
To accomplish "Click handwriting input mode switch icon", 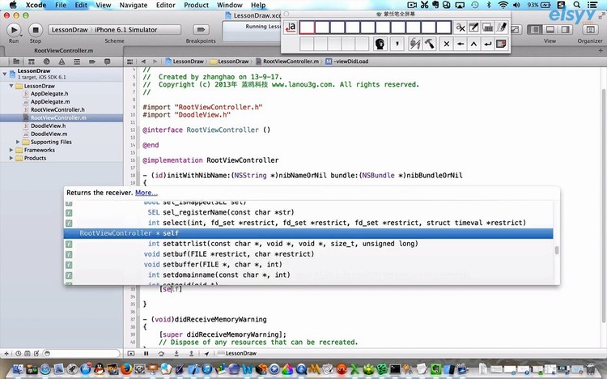I will (291, 28).
